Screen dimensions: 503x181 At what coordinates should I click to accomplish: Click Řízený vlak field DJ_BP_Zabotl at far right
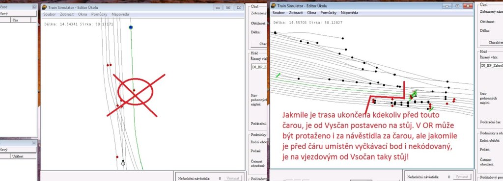491,65
